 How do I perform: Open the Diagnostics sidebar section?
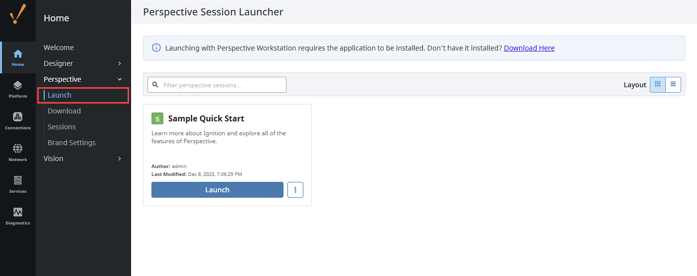(x=18, y=216)
